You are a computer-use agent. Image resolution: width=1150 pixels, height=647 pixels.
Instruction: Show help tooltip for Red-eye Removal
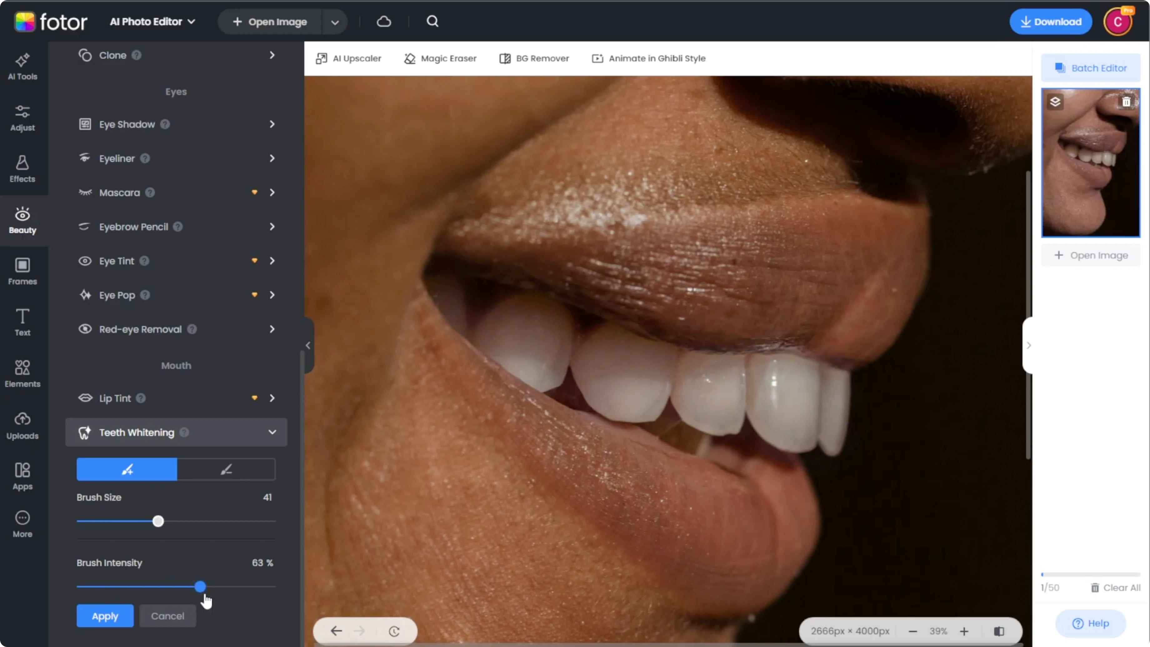[192, 329]
